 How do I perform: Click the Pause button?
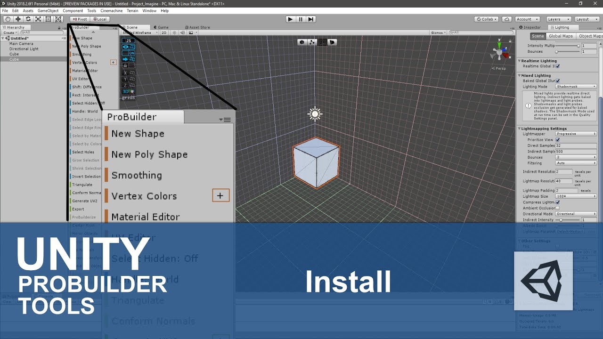point(301,19)
